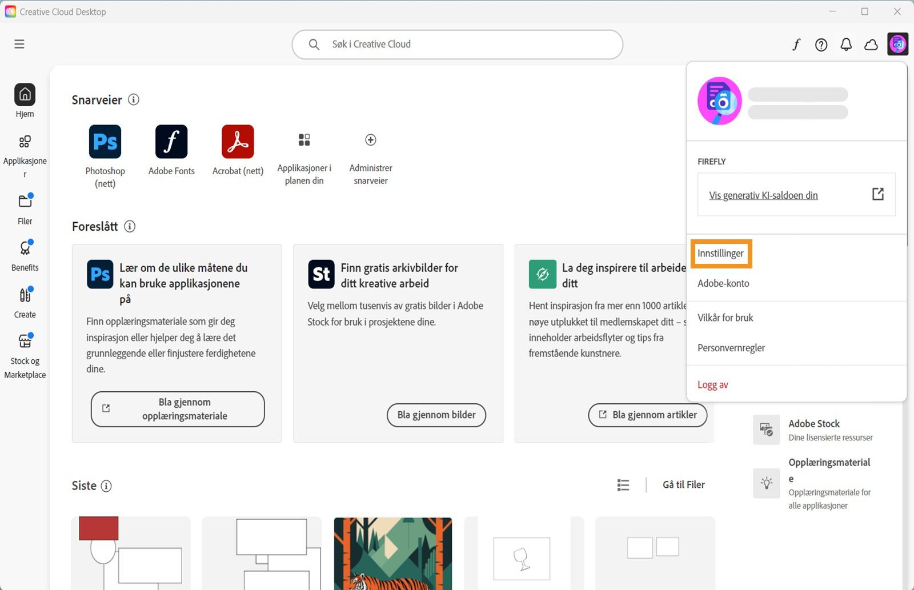
Task: Click the profile avatar in the header
Action: pyautogui.click(x=898, y=44)
